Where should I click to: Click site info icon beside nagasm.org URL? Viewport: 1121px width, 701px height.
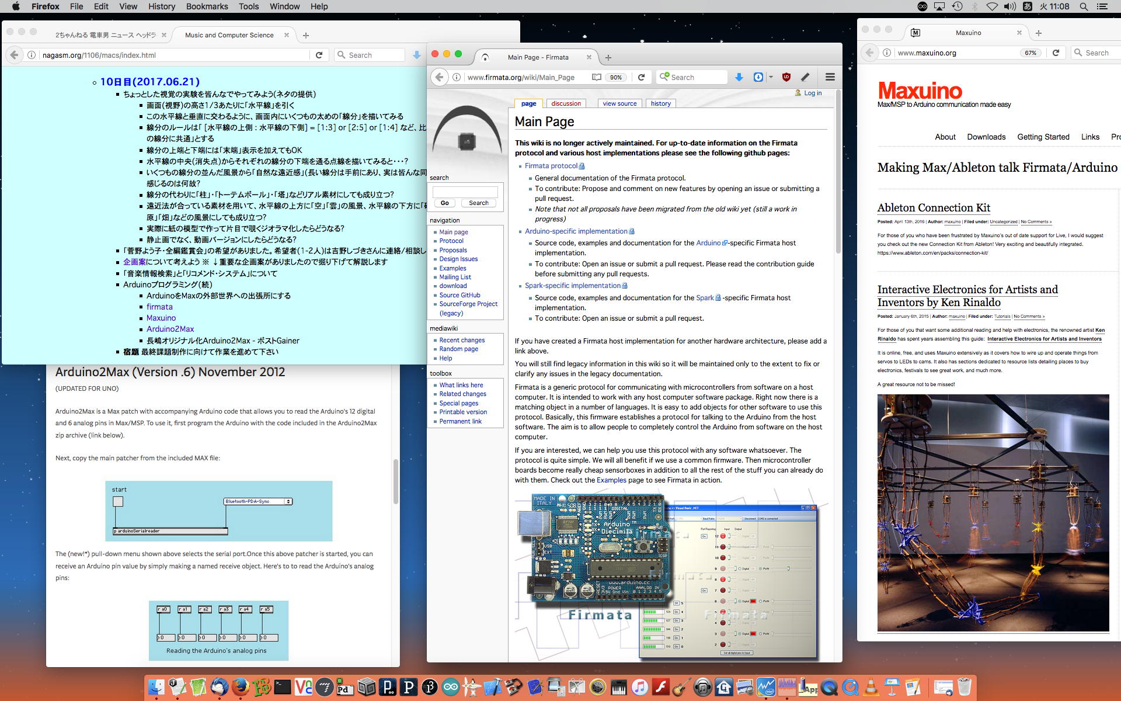[32, 55]
